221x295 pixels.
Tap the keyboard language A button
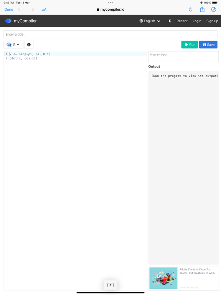(x=110, y=285)
